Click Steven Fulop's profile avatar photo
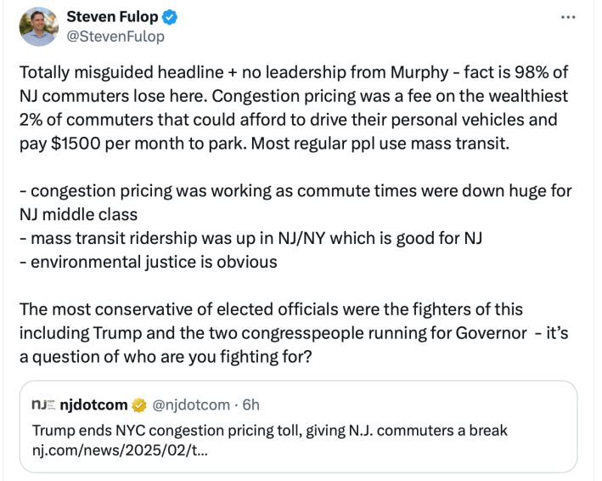 [39, 26]
